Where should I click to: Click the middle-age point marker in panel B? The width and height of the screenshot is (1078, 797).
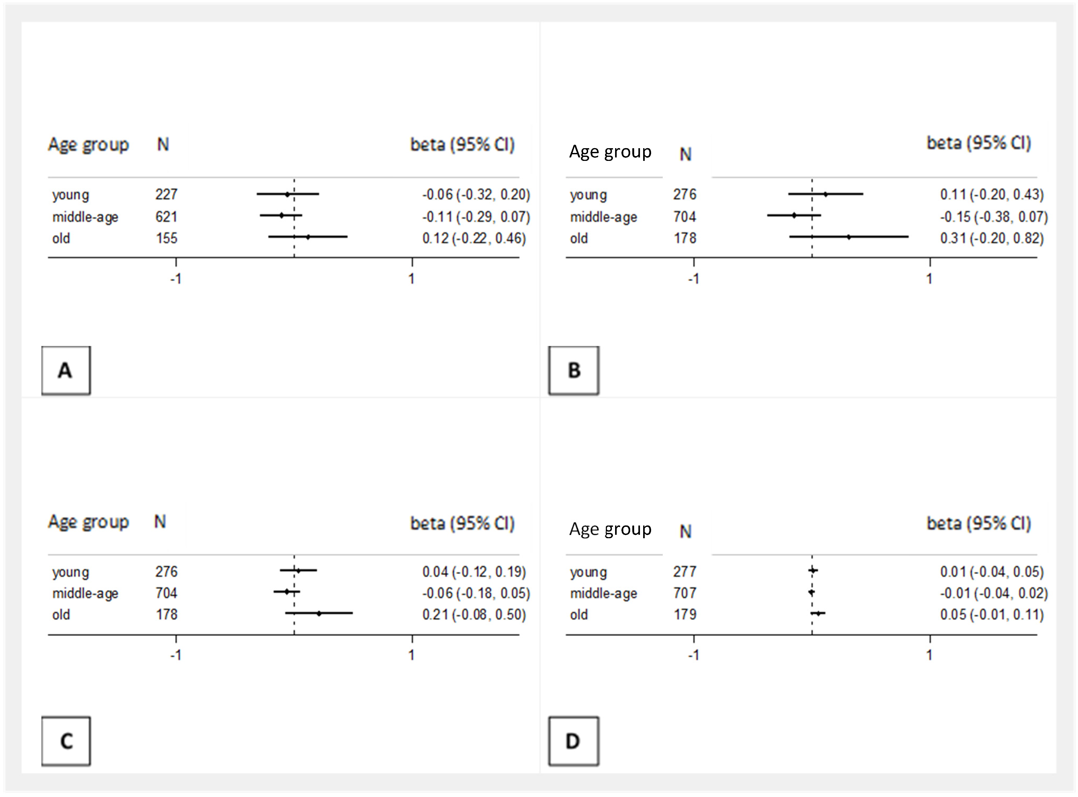coord(794,215)
